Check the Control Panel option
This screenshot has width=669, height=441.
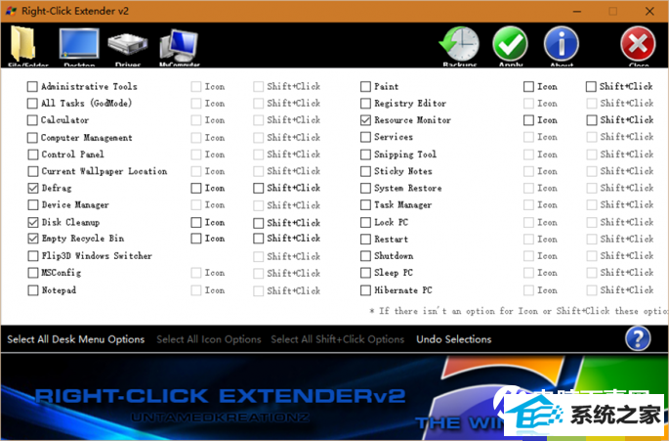tap(33, 154)
